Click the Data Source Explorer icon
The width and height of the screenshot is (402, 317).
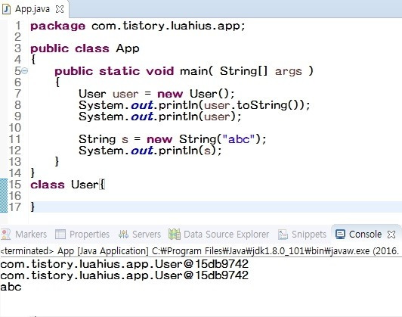(175, 235)
